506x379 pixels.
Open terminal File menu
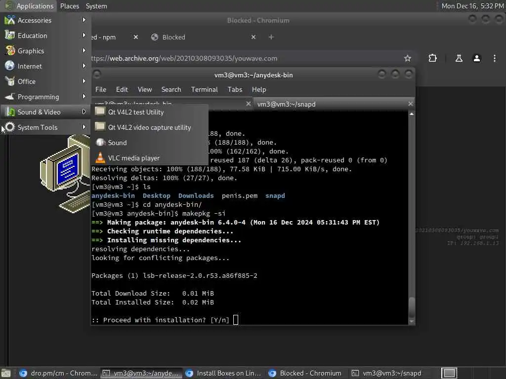pos(101,89)
